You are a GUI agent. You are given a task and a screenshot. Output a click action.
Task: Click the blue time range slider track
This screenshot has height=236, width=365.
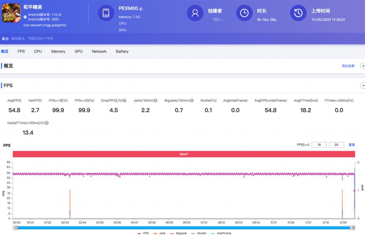click(184, 228)
